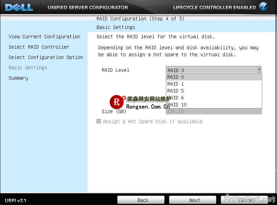
Task: Click the Size (GB) input field
Action: (214, 111)
